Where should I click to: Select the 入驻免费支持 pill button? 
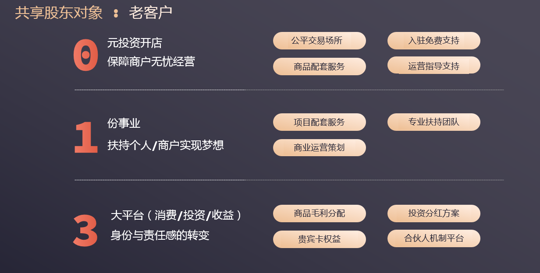click(434, 41)
